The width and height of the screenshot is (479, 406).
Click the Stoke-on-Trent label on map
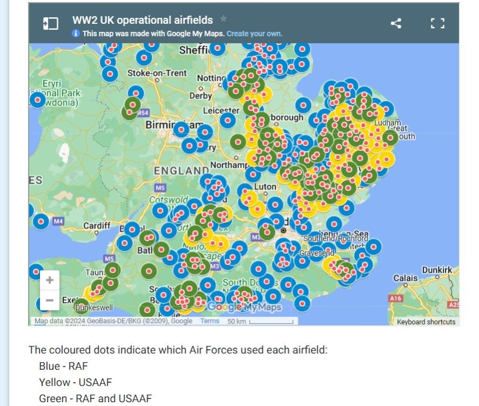(157, 73)
